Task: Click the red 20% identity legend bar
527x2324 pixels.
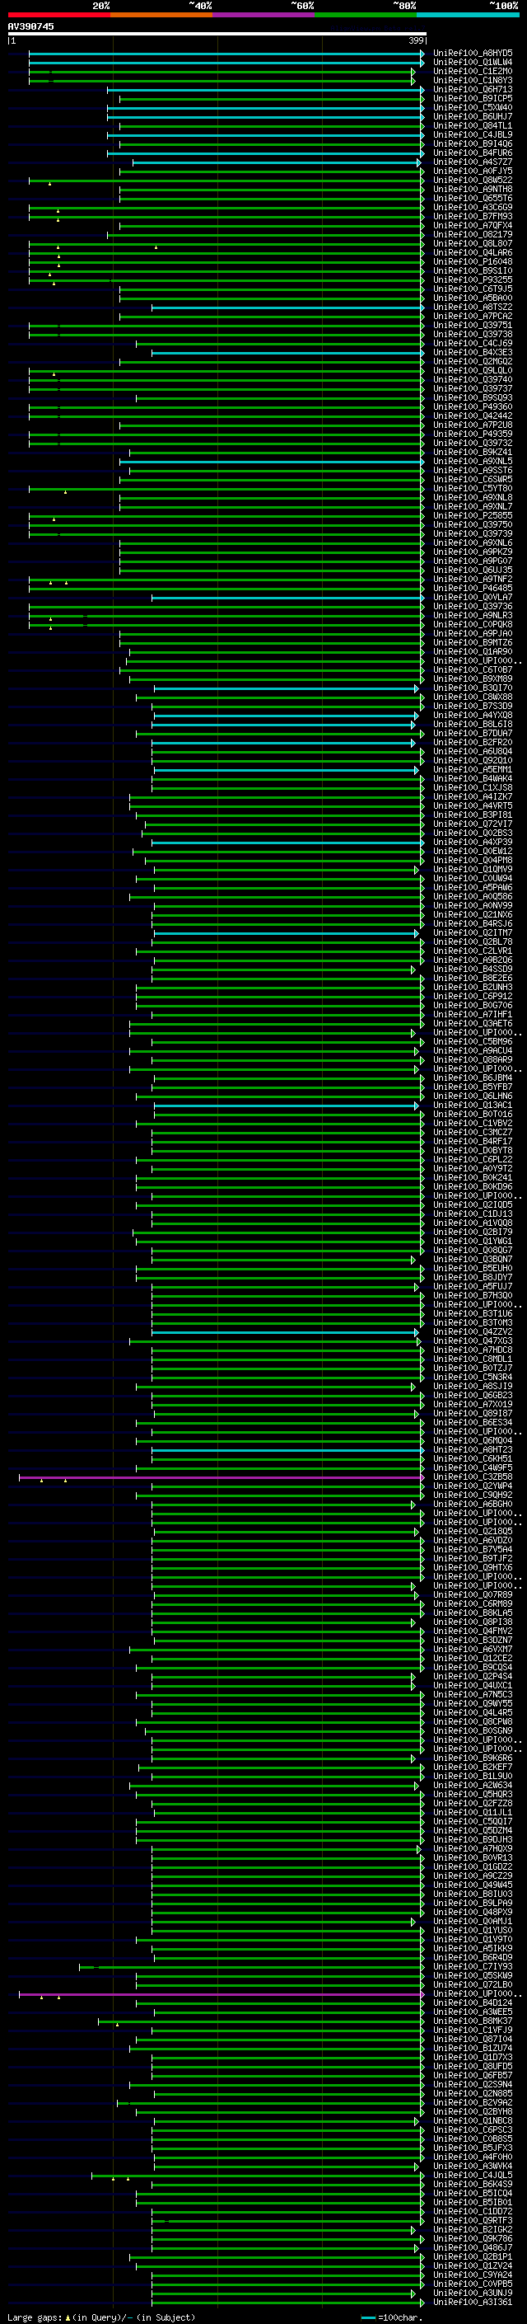Action: (58, 15)
